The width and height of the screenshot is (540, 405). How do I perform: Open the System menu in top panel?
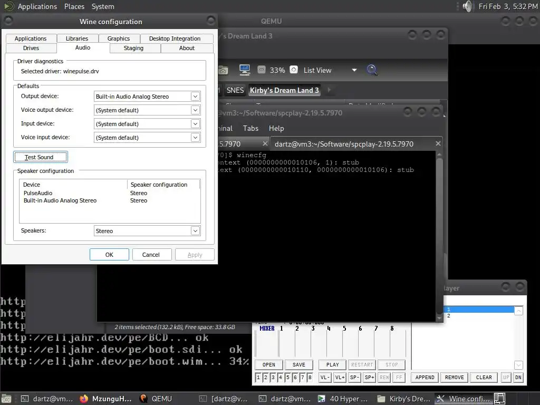[103, 6]
